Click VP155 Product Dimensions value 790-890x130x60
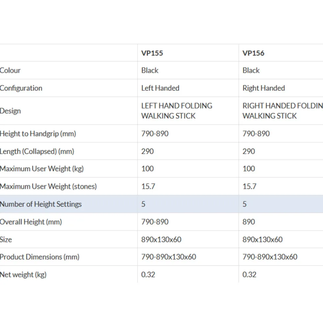 [168, 257]
